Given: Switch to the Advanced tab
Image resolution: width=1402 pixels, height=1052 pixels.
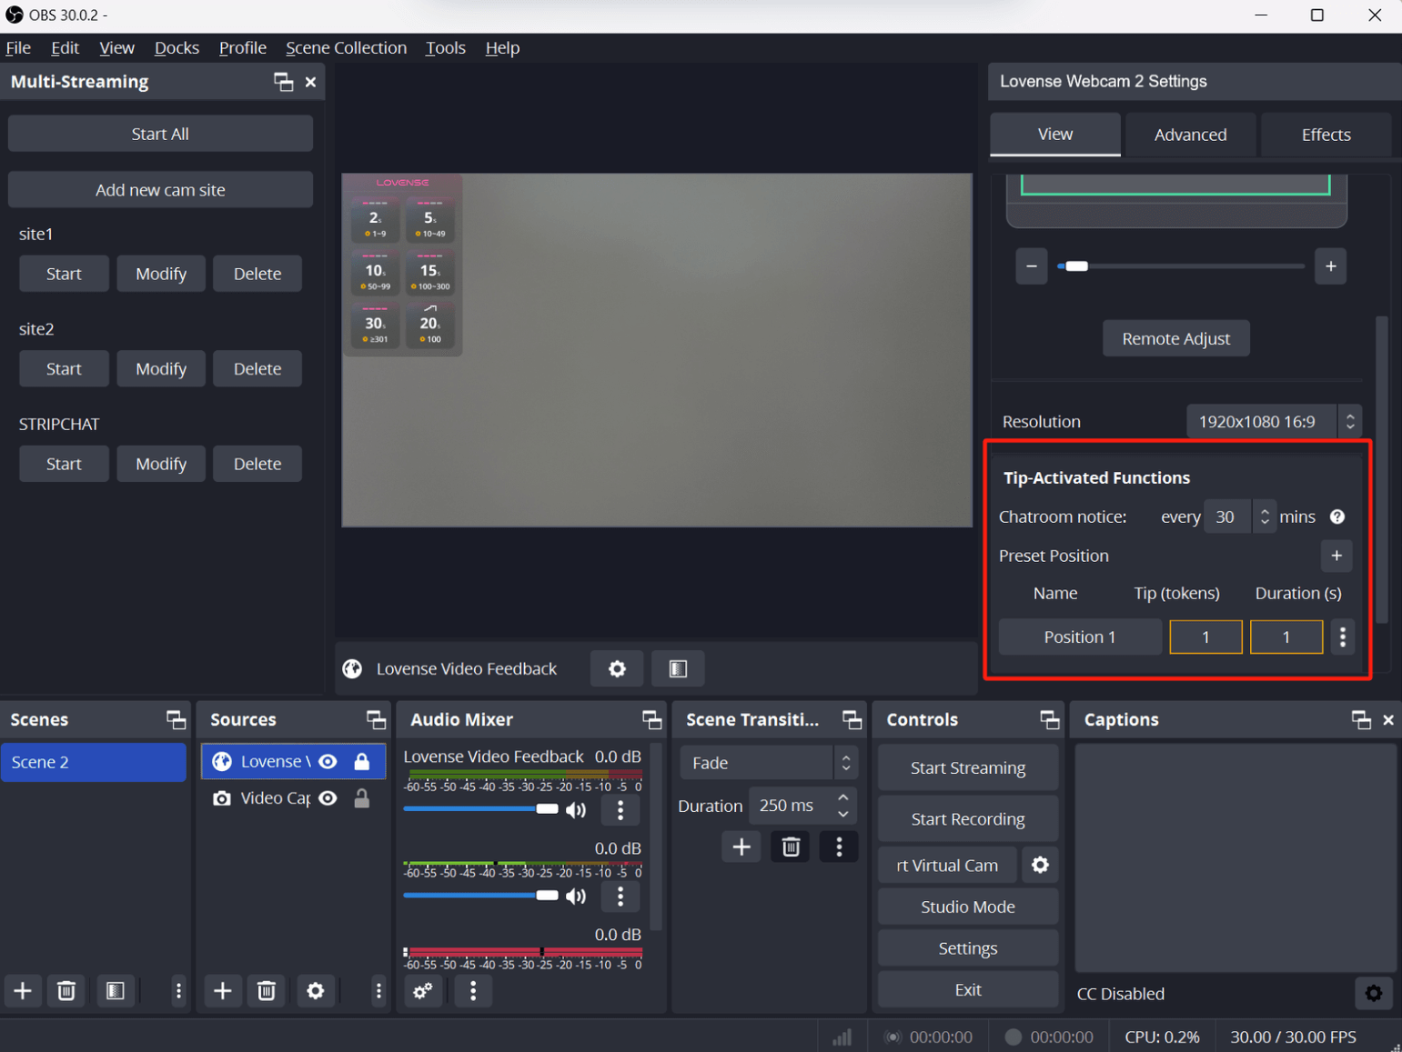Looking at the screenshot, I should [1189, 135].
